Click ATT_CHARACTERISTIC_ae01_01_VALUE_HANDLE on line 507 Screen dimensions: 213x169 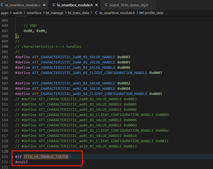pos(74,83)
